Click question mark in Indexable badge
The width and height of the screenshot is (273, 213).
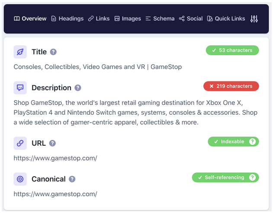point(252,141)
